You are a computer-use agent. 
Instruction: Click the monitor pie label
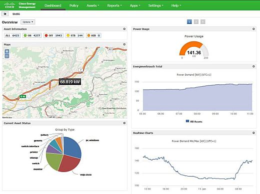click(38, 169)
